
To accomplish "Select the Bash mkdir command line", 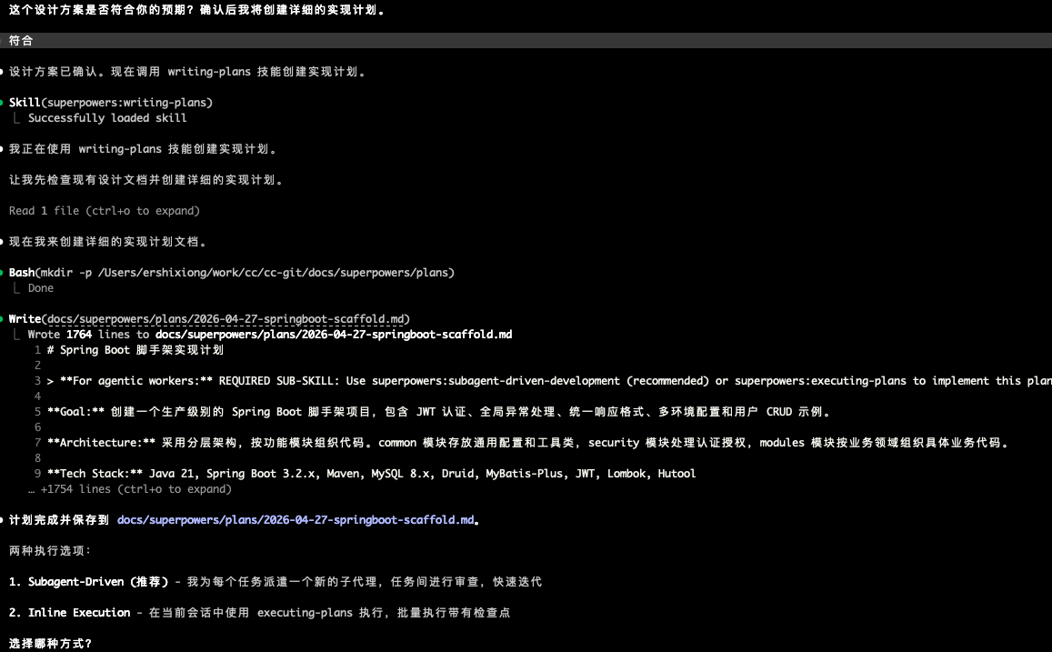I will click(232, 273).
